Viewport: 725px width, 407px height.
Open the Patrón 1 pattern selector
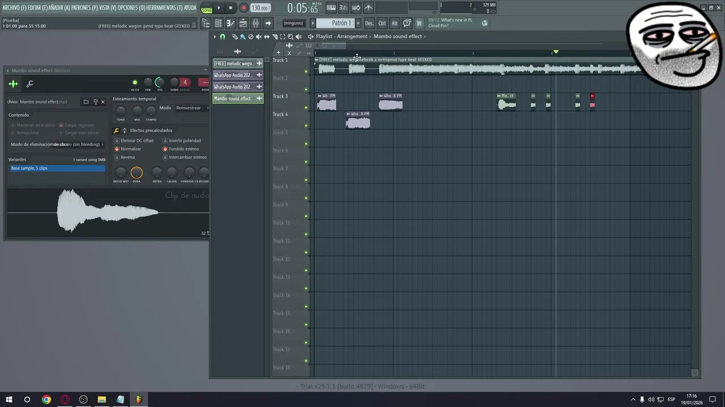335,23
